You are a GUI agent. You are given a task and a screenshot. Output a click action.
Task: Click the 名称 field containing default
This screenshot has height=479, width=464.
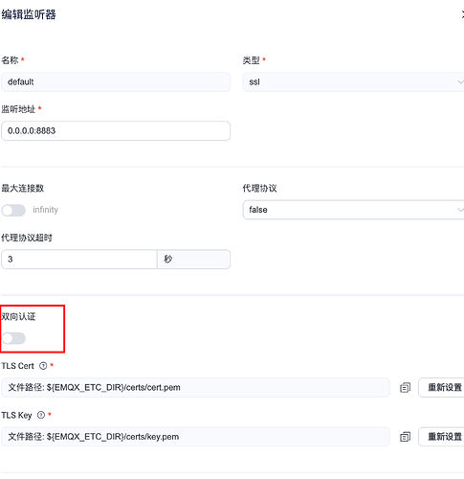(x=116, y=82)
